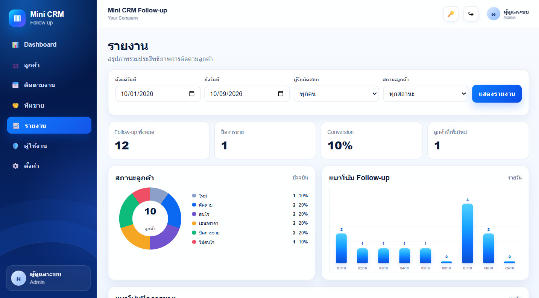Click the สนใจ legend purple dot
This screenshot has width=539, height=298.
coord(194,214)
